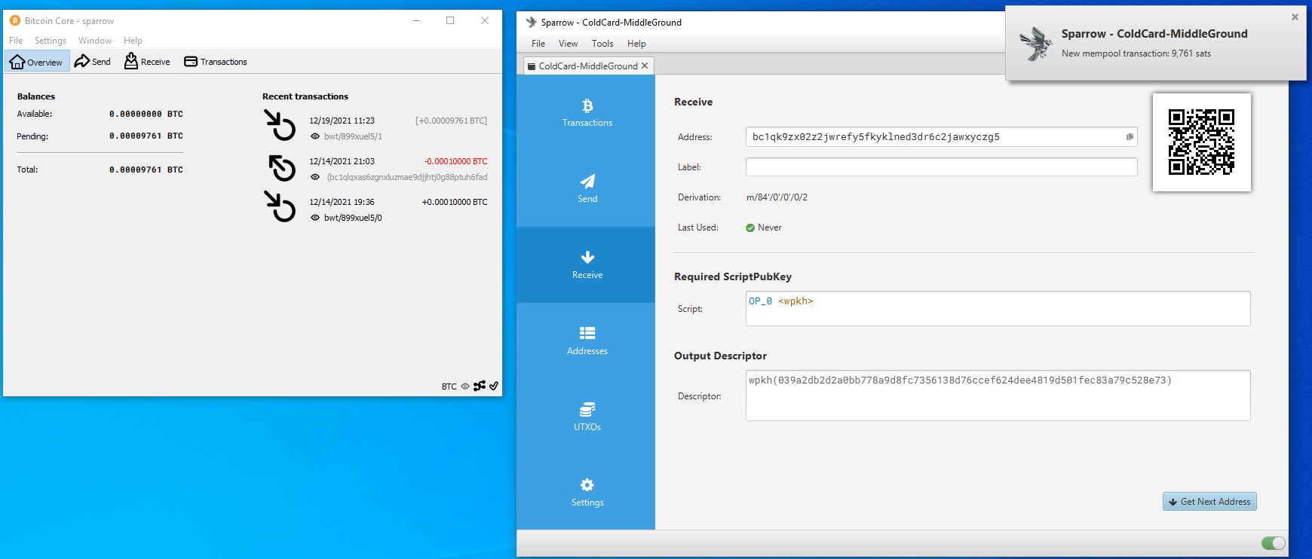
Task: Open Overview in Bitcoin Core toolbar
Action: click(x=37, y=62)
